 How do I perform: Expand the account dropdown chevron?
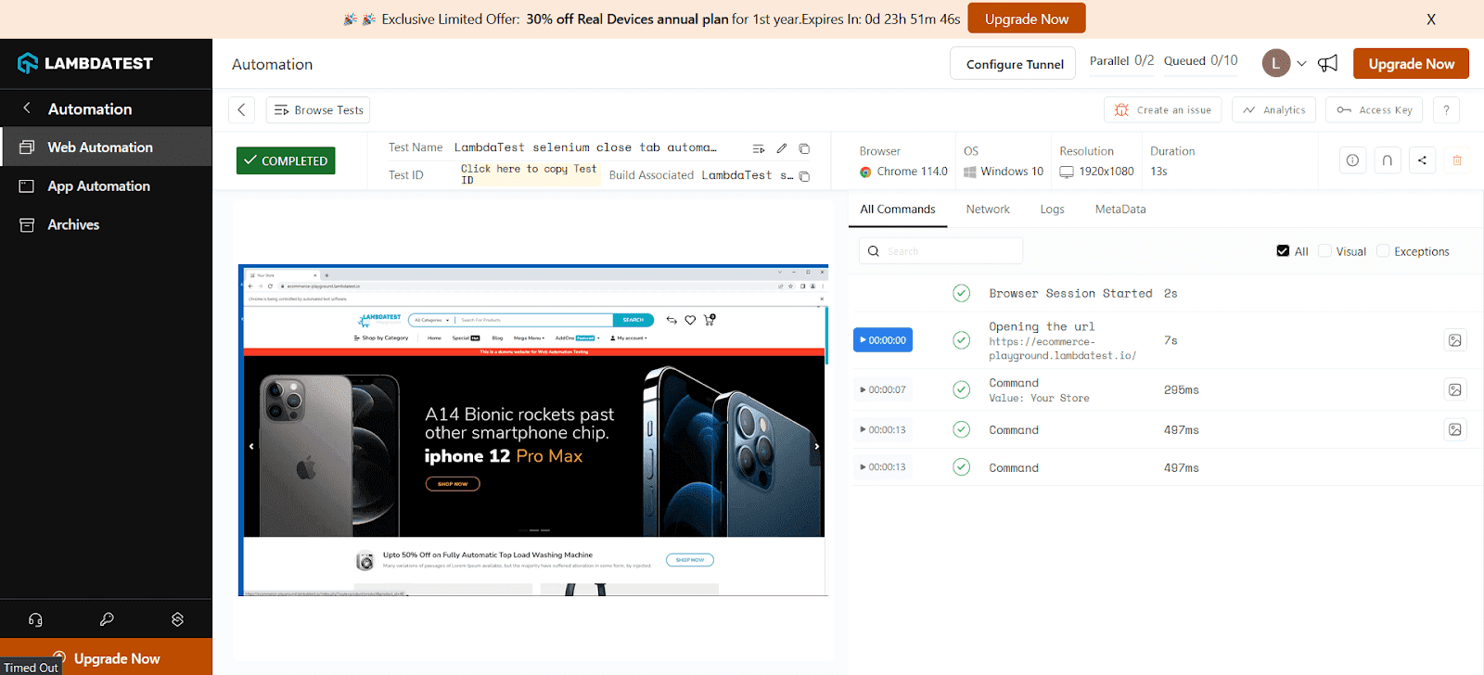point(1301,63)
